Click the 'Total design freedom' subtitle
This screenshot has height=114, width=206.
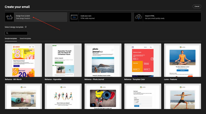pyautogui.click(x=23, y=18)
